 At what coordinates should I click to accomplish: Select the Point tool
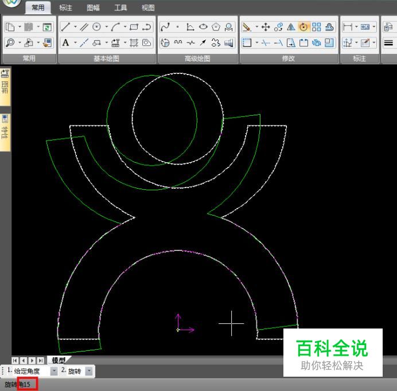178,27
